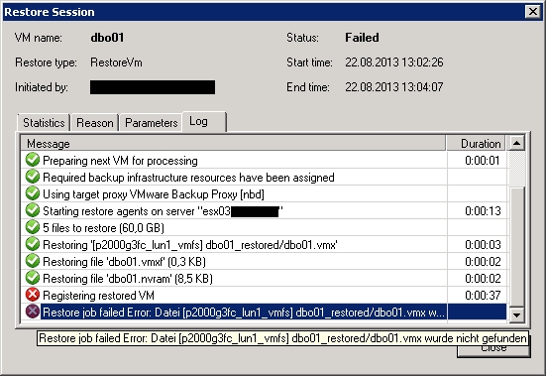Click success icon for Starting restore agents

(33, 210)
